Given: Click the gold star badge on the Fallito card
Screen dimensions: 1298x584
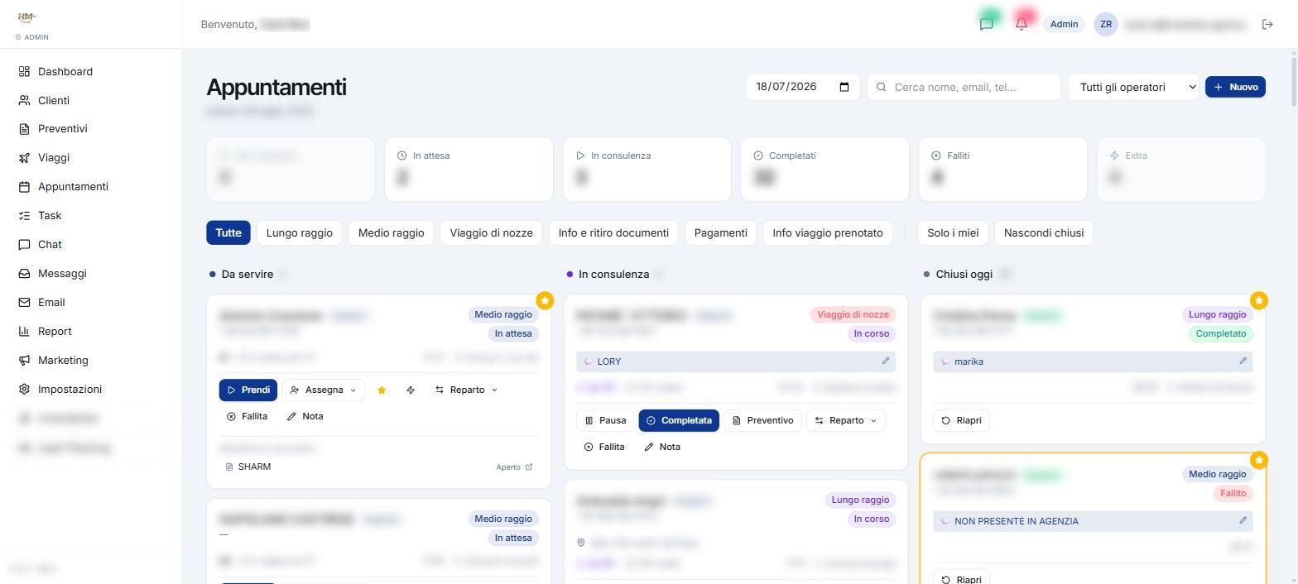Looking at the screenshot, I should pos(1259,460).
